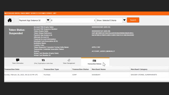Open the Show: Selected Criteria dropdown arrow
The height and width of the screenshot is (95, 169).
[124, 20]
